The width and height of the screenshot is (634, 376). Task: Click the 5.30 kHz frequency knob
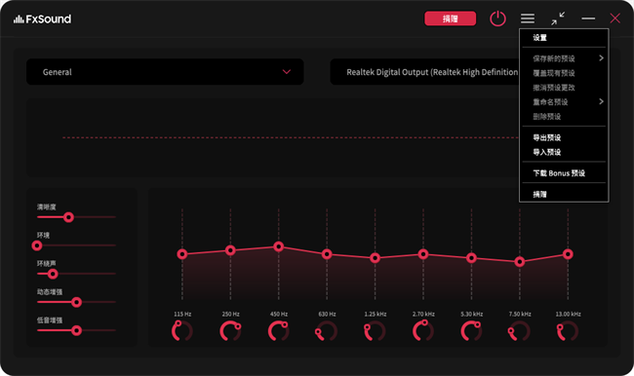tap(471, 331)
